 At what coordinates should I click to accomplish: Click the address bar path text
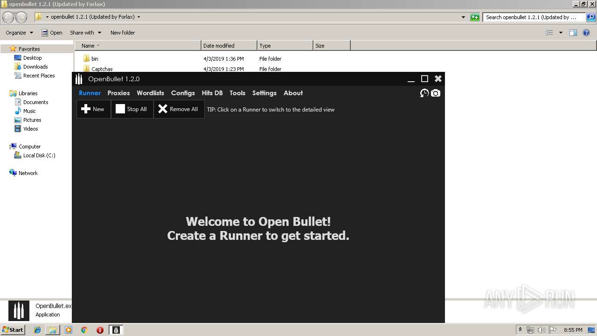point(92,17)
